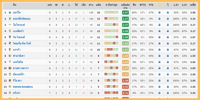Click the แต้ม points column header
The width and height of the screenshot is (200, 100).
tap(98, 5)
